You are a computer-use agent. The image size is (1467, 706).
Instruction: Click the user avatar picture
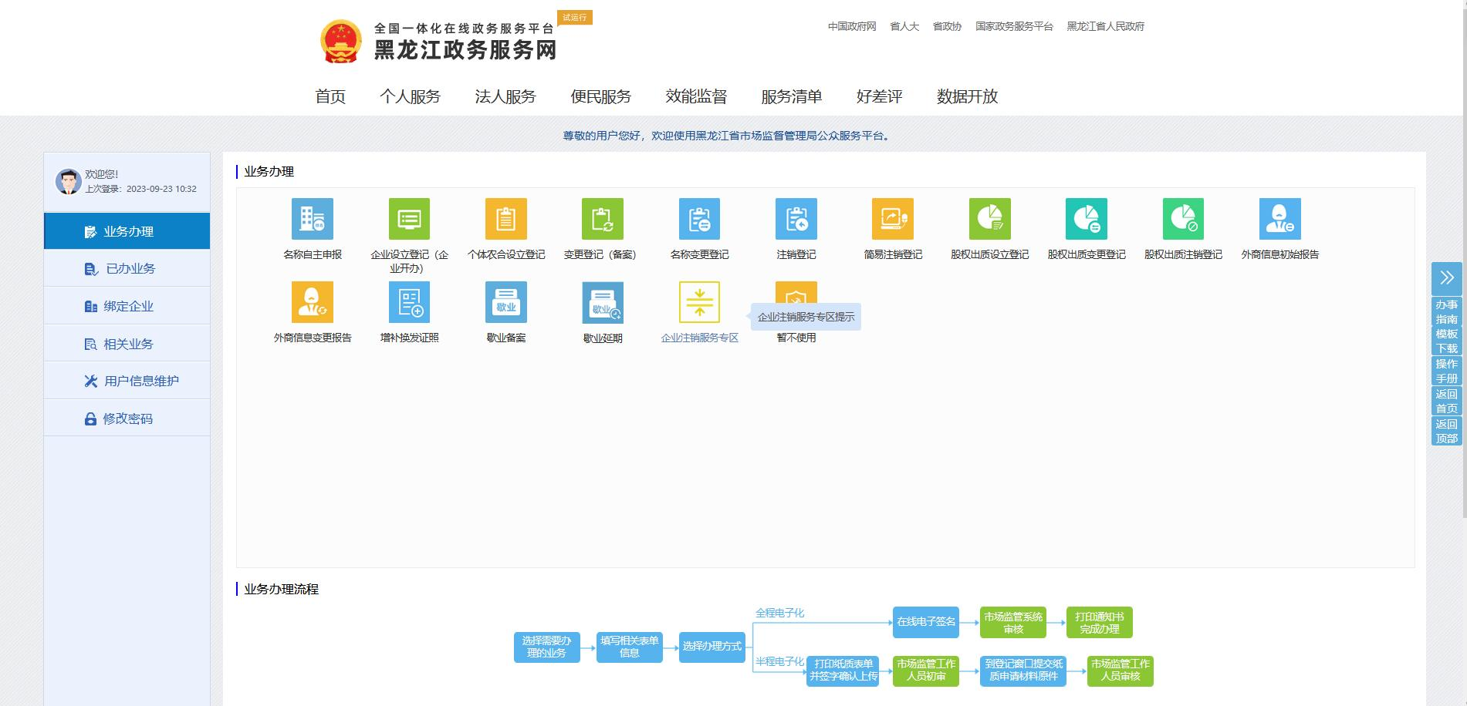click(68, 181)
